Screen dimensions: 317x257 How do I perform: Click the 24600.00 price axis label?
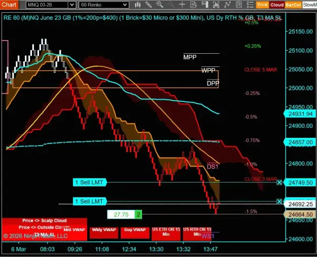tap(301, 239)
